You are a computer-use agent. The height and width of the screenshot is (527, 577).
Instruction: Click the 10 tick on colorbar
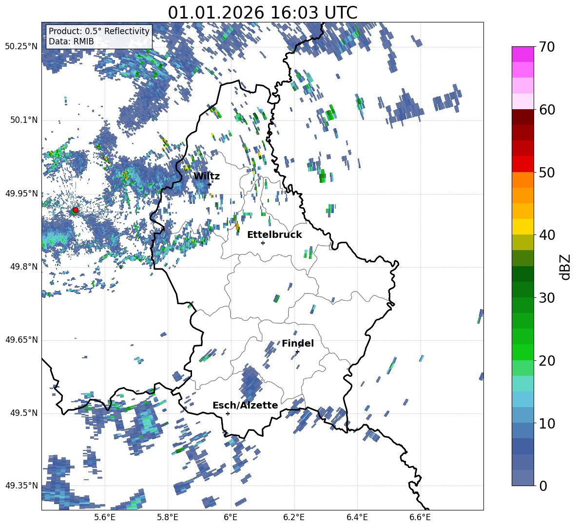pos(547,423)
